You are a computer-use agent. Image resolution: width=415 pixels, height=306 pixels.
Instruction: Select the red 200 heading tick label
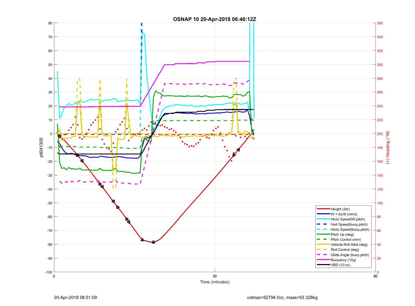[380, 134]
